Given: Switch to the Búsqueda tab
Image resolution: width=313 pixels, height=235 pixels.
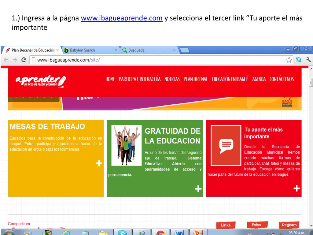Looking at the screenshot, I should click(149, 50).
